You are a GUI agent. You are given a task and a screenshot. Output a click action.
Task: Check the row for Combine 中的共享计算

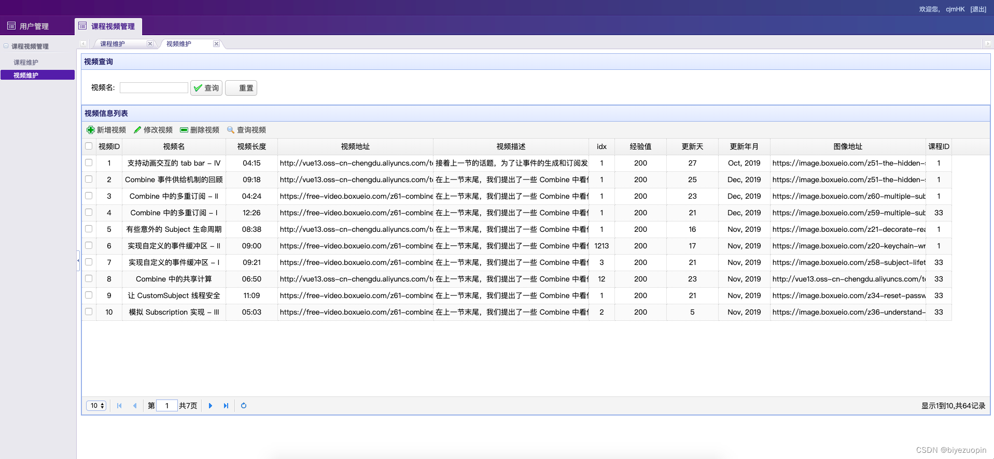(89, 279)
